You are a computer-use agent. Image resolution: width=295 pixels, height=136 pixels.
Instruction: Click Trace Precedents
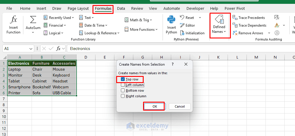[249, 18]
